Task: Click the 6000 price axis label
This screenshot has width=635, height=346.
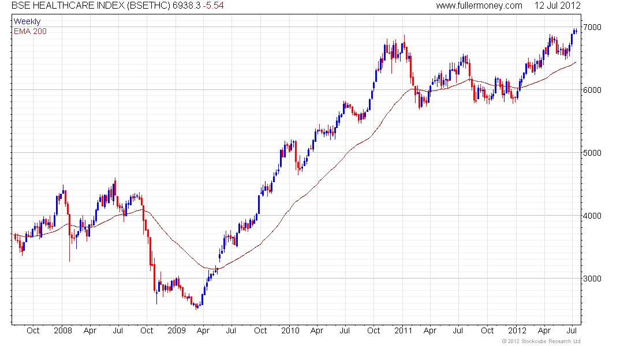Action: (592, 90)
